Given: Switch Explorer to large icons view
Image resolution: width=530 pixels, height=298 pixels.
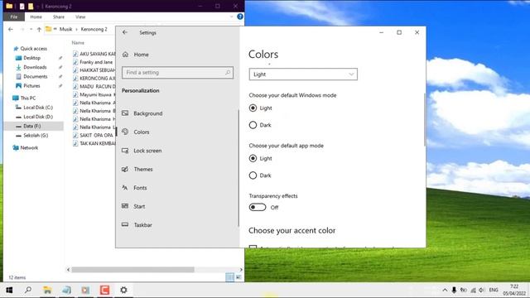Looking at the screenshot, I should click(238, 277).
